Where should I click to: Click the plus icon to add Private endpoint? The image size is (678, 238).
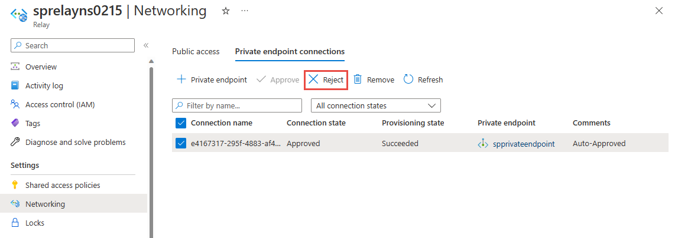(x=181, y=80)
